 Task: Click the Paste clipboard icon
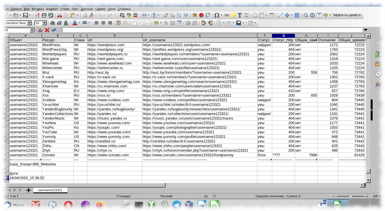73,15
